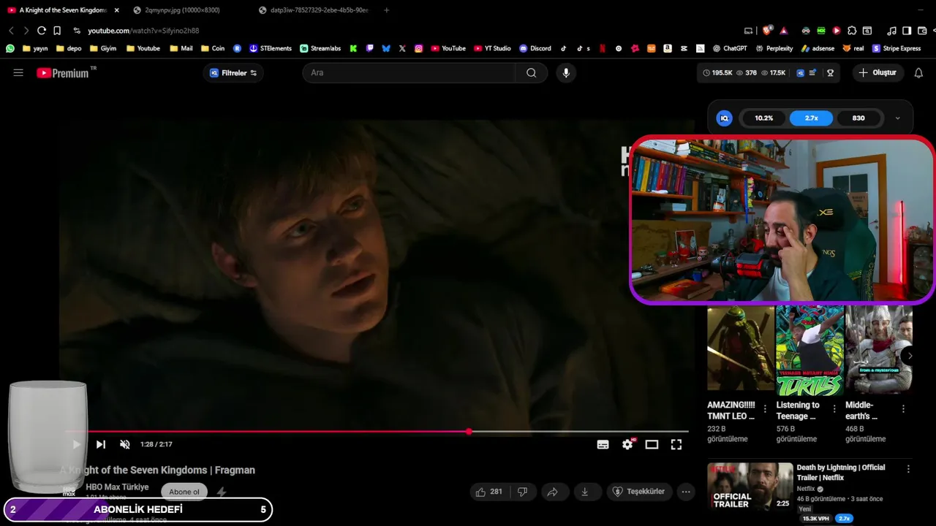Click the IQ badge in stats bar

click(800, 73)
